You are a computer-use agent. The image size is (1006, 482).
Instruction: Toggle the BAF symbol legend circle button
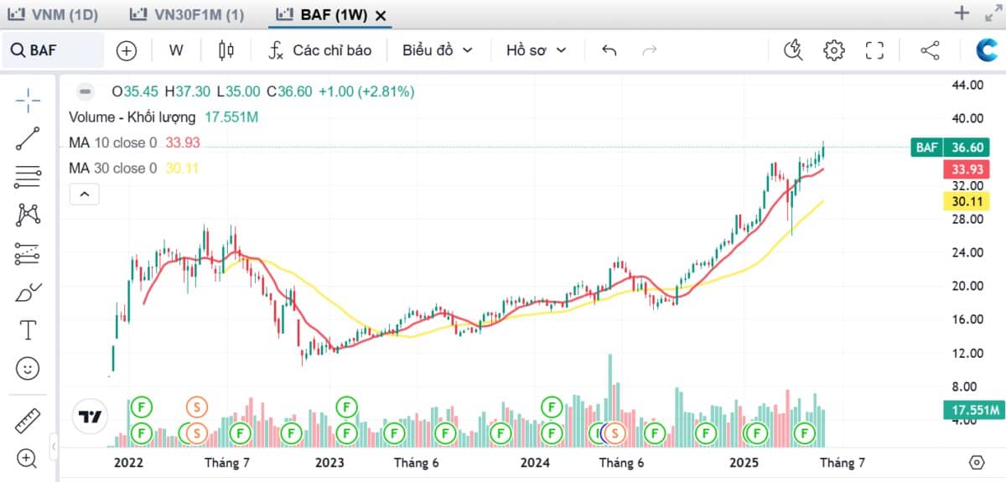point(84,91)
